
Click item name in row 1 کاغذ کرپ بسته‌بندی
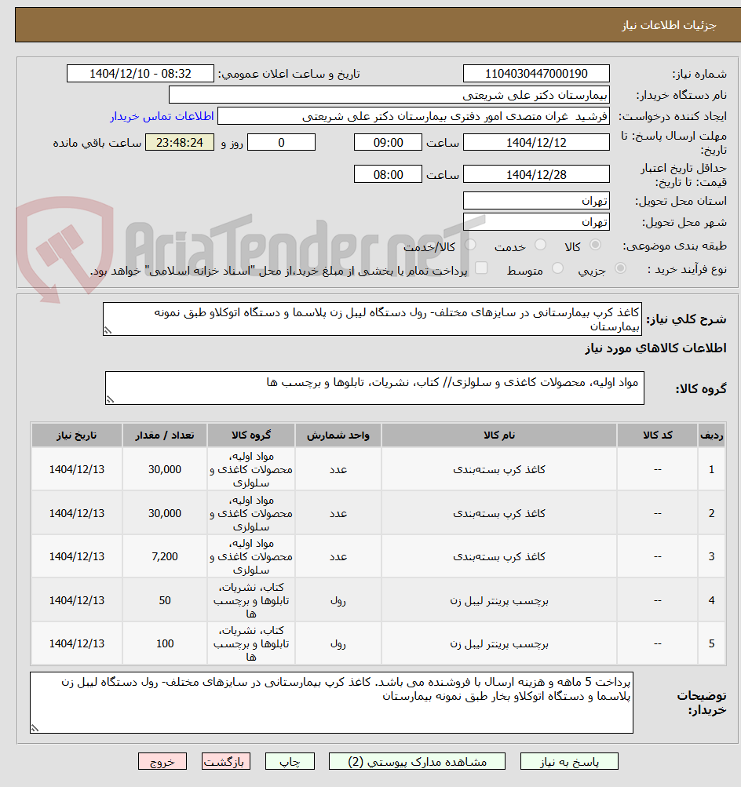pos(499,469)
